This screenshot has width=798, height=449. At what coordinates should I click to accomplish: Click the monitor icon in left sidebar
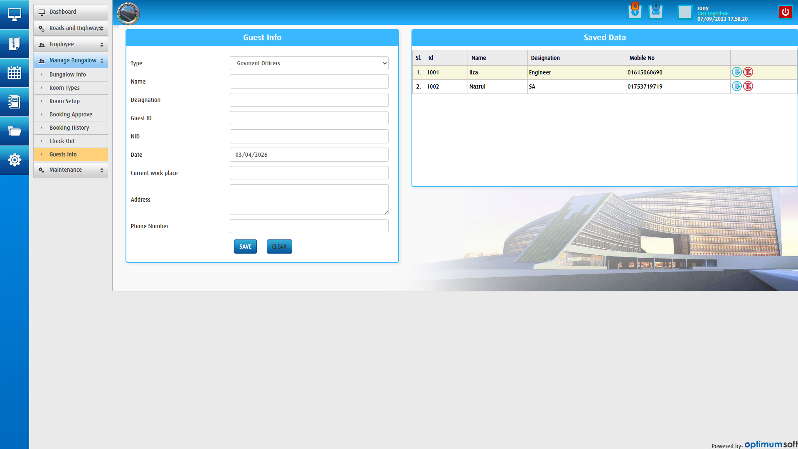tap(14, 15)
